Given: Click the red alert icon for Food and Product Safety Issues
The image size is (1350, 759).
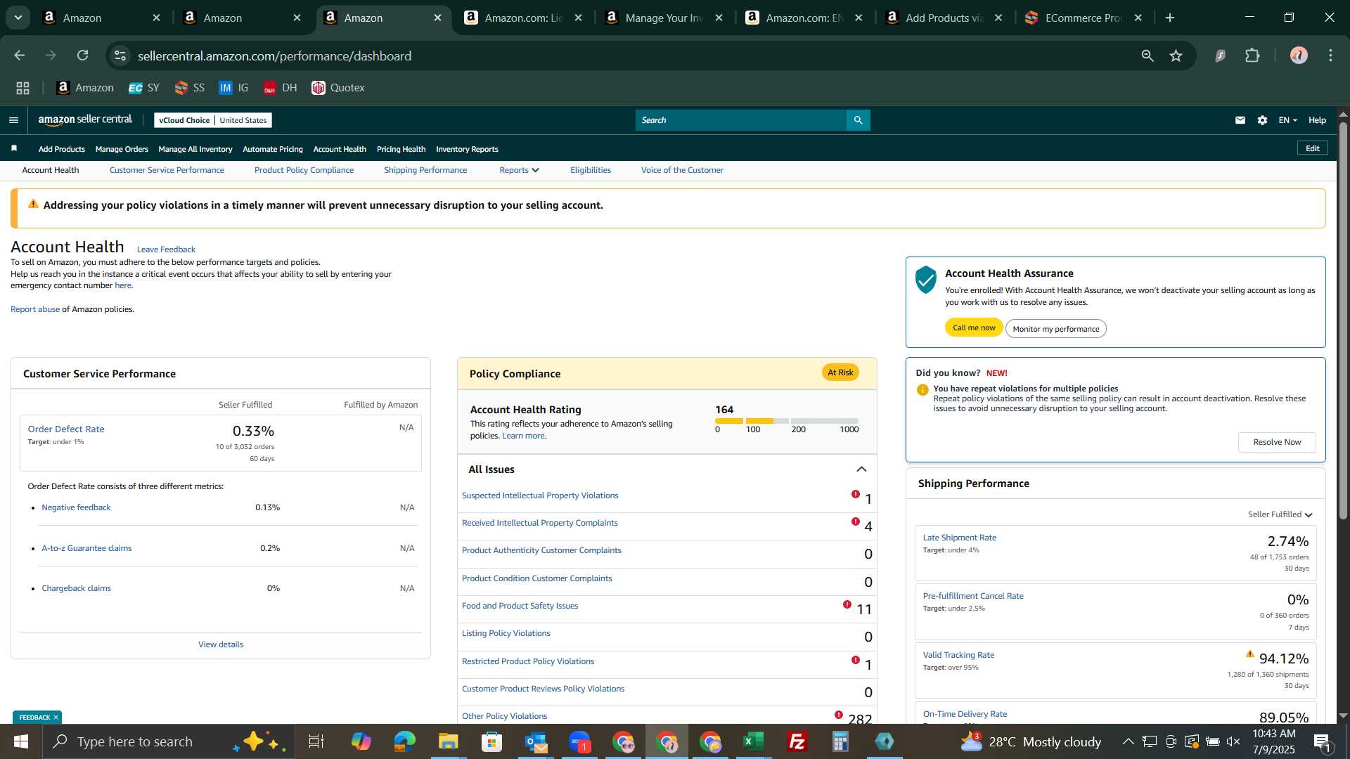Looking at the screenshot, I should coord(847,604).
